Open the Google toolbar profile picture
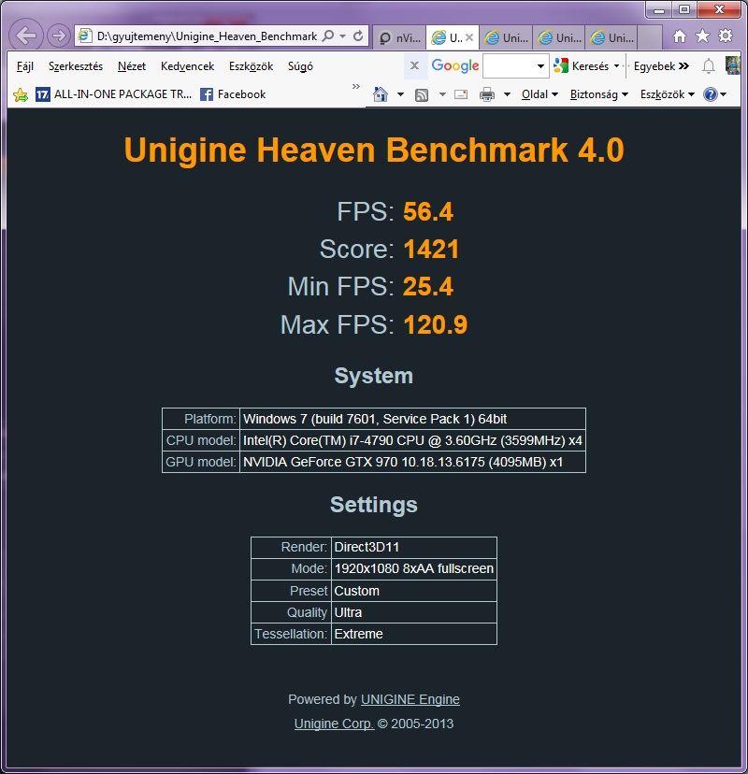 click(x=733, y=65)
